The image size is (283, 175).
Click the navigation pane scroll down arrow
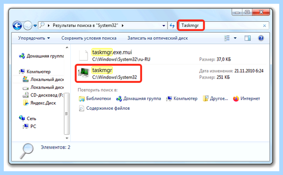point(67,138)
